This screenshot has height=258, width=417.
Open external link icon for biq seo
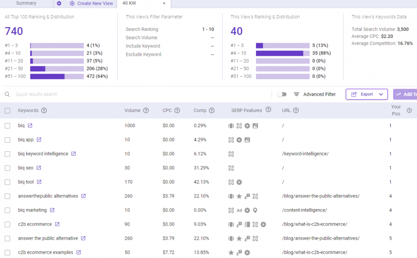(39, 168)
